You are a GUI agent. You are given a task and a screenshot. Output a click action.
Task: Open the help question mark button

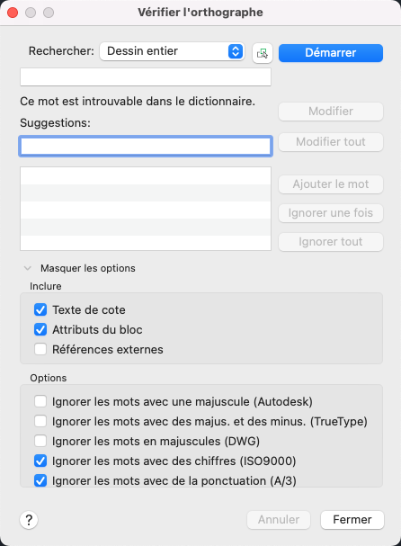point(29,520)
